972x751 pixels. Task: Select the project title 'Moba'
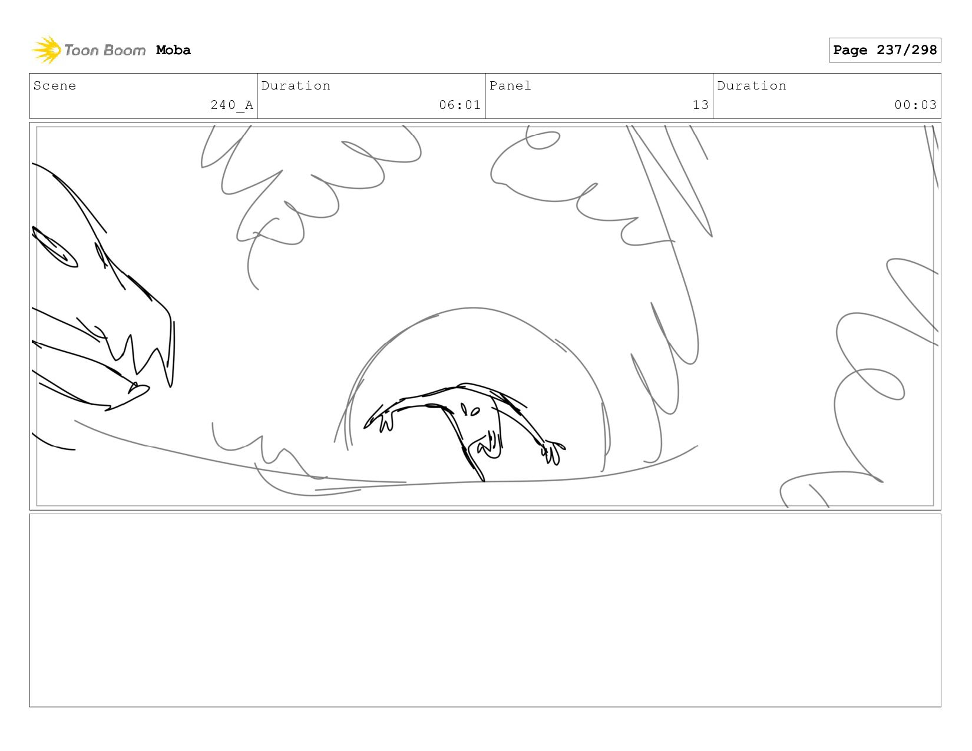(x=173, y=50)
